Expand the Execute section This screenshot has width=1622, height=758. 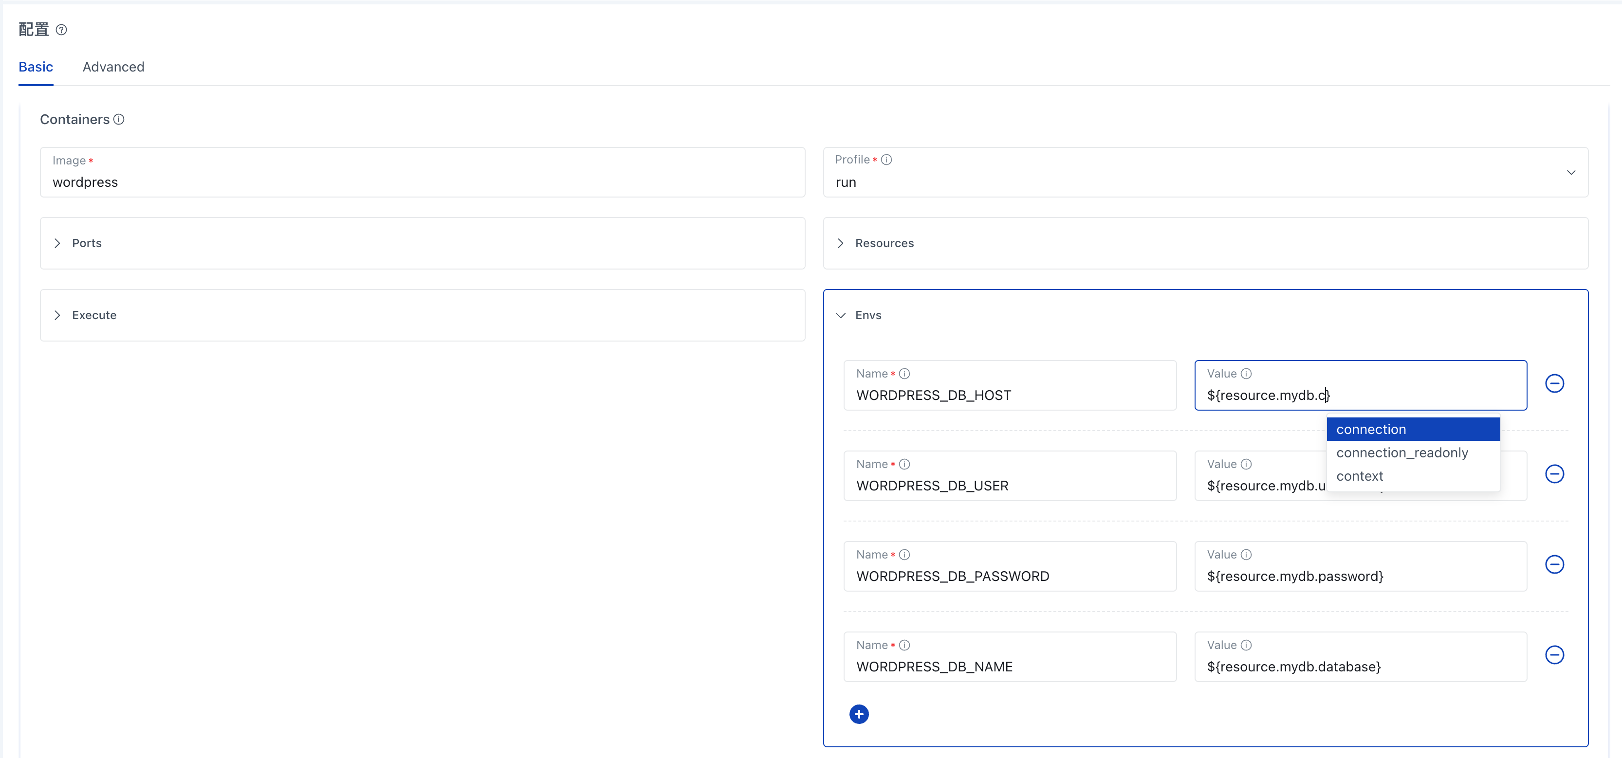tap(423, 315)
